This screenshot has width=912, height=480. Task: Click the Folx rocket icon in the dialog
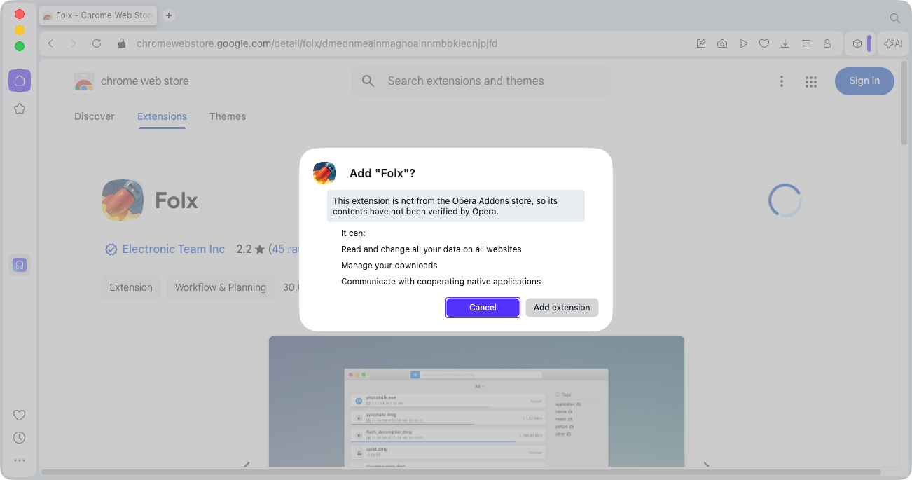point(324,173)
